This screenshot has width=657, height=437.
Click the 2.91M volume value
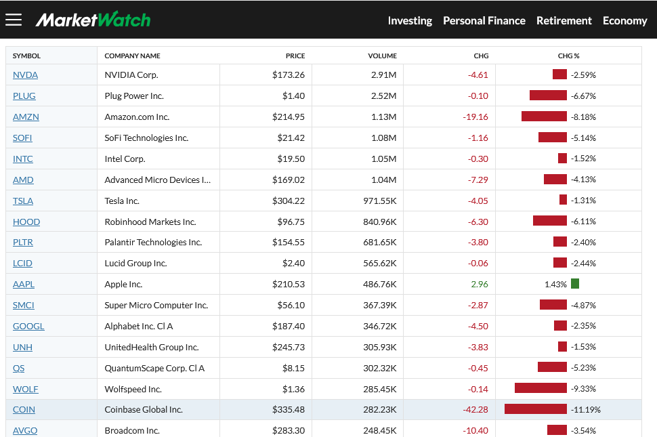(383, 75)
